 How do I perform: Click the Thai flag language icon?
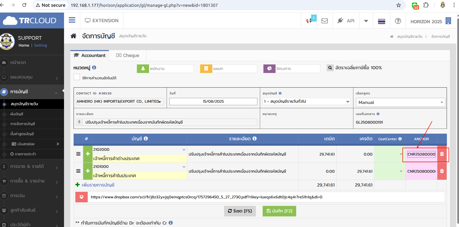pyautogui.click(x=381, y=21)
